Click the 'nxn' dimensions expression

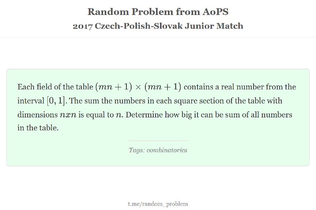pos(68,115)
